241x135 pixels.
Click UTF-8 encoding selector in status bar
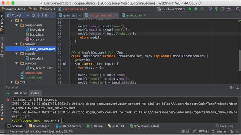click(204, 132)
